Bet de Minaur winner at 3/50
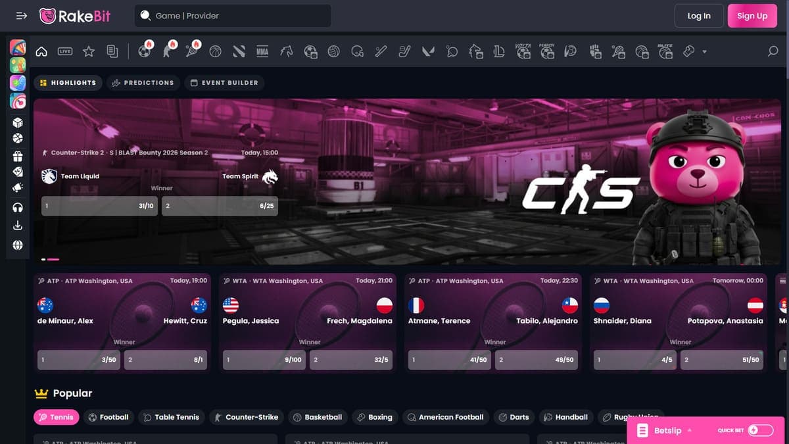Screen dimensions: 789x444 pos(79,360)
